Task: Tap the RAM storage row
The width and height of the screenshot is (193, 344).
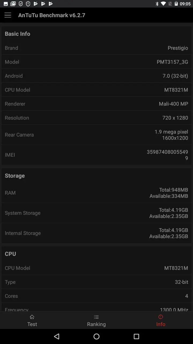Action: [96, 193]
